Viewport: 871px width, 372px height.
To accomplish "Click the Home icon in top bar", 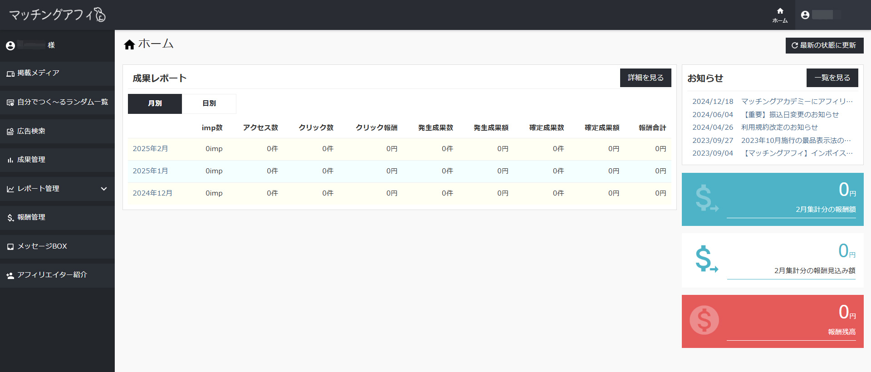I will tap(780, 11).
